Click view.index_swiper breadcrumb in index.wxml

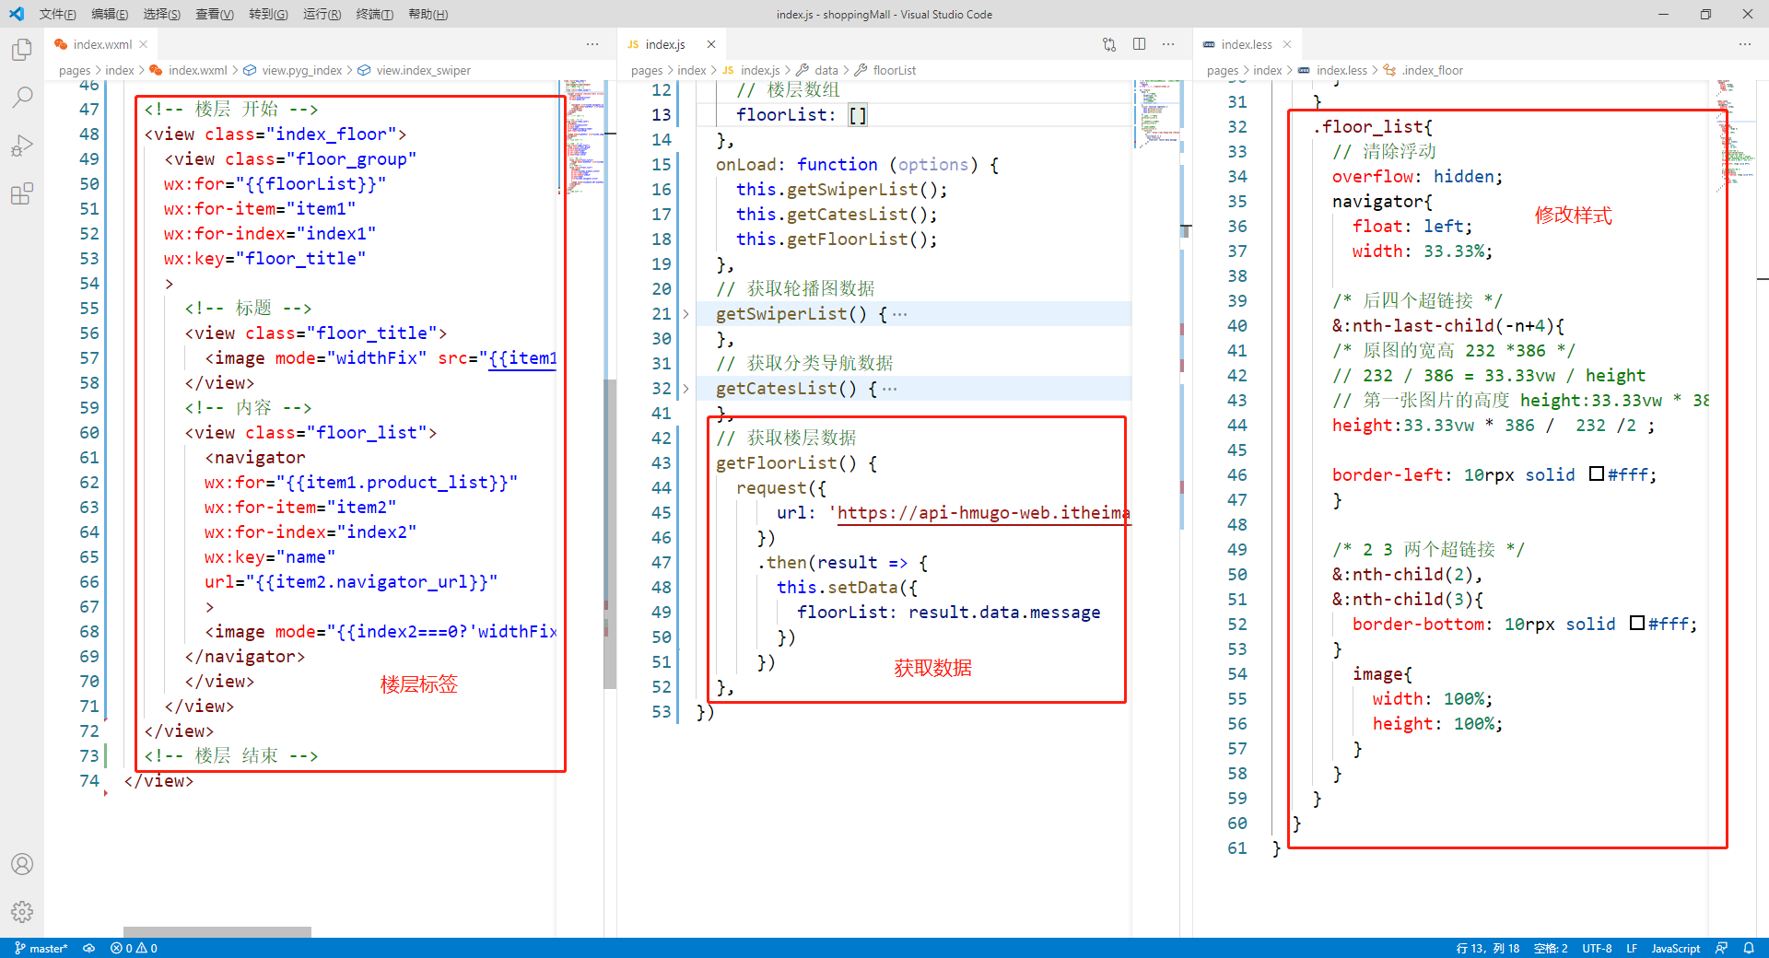point(423,70)
